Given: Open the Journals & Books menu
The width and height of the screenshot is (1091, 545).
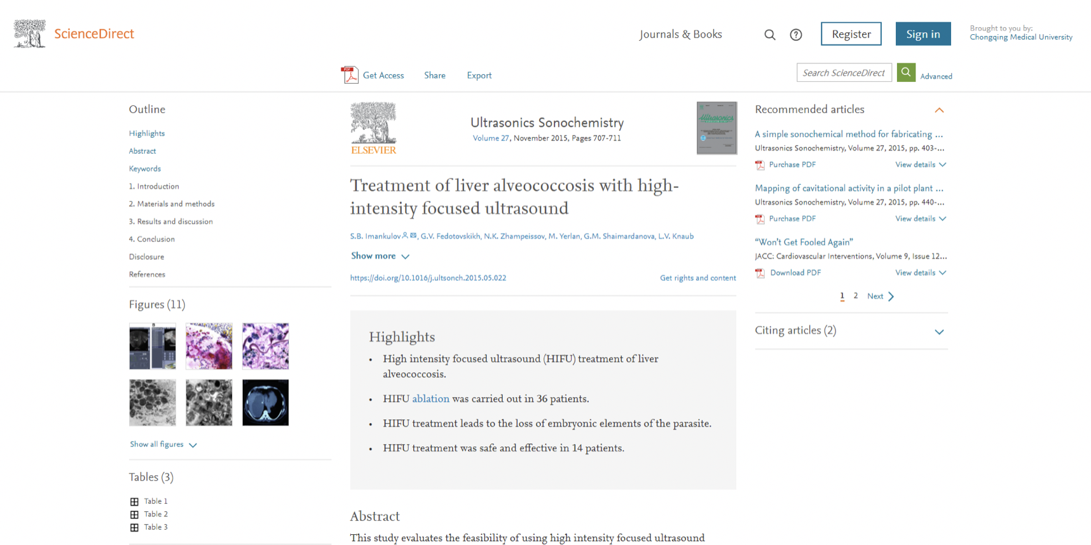Looking at the screenshot, I should [x=680, y=34].
